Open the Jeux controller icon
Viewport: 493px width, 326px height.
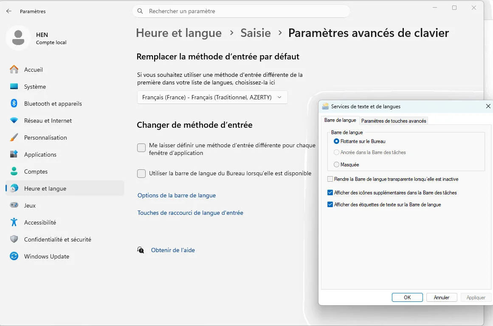[14, 205]
